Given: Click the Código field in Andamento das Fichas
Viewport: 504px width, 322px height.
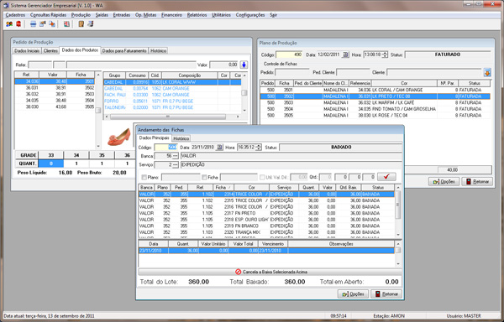Looking at the screenshot, I should coord(165,148).
